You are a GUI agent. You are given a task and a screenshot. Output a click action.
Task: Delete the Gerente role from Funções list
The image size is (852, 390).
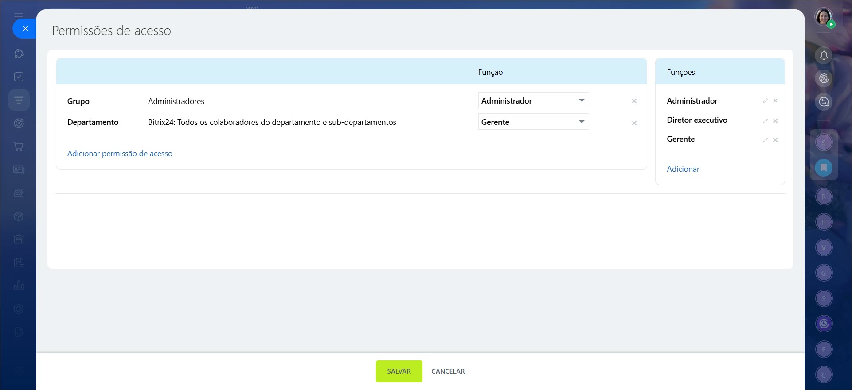[x=775, y=140]
